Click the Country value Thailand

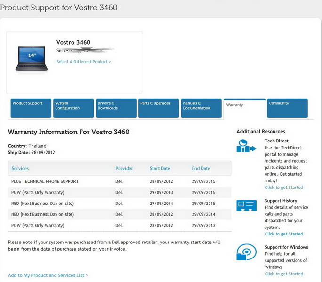coord(37,146)
